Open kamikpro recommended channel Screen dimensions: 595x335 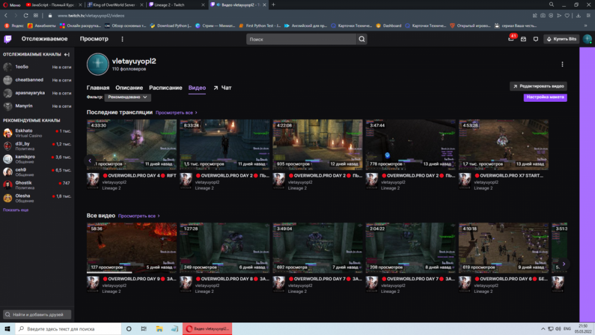(37, 159)
